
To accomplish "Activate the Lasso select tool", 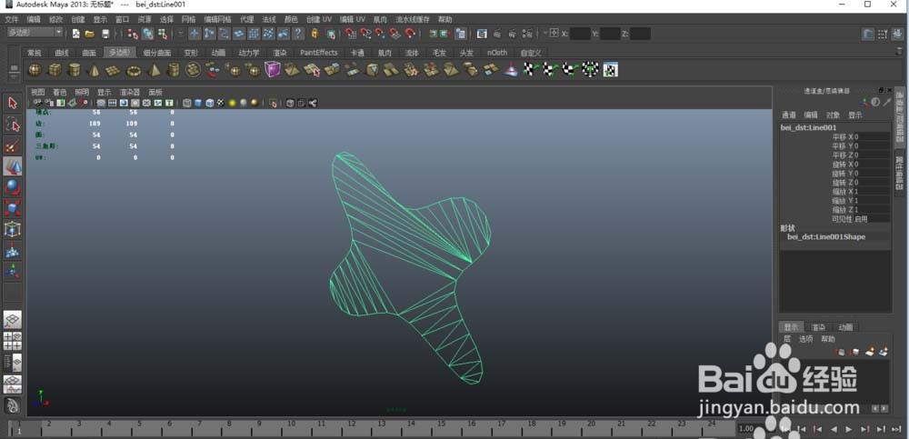I will (x=13, y=125).
